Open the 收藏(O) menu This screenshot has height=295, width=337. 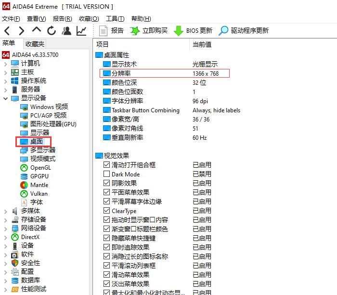coord(89,19)
